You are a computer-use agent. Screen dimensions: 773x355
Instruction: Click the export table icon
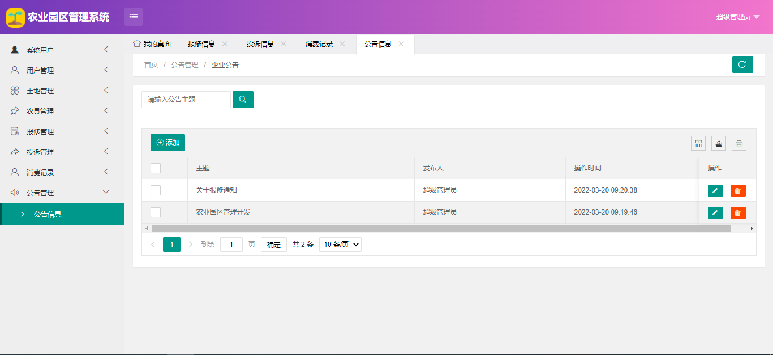719,143
